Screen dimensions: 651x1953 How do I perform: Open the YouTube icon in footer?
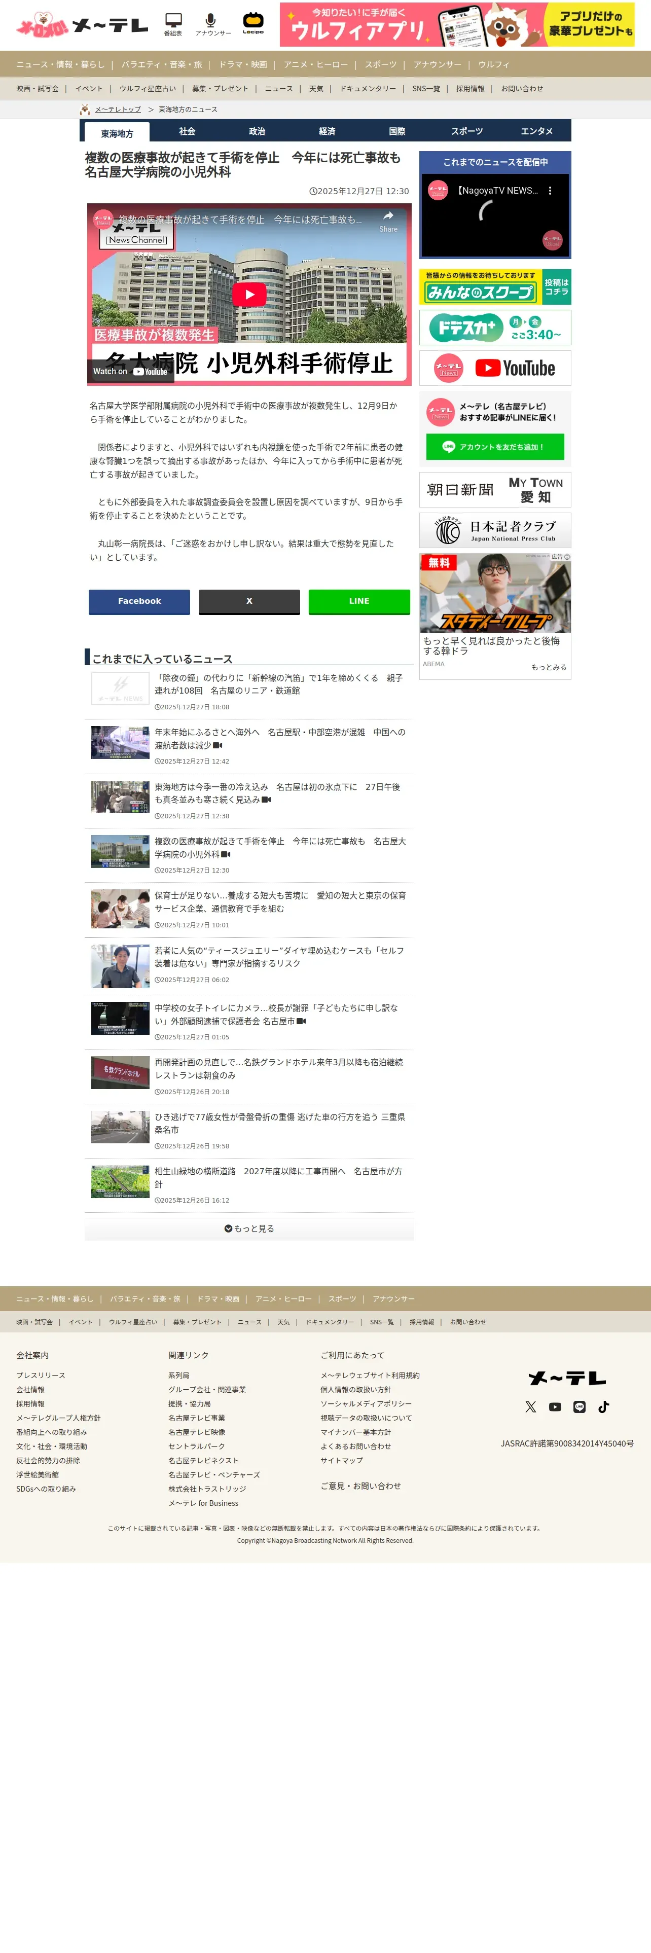(555, 1406)
